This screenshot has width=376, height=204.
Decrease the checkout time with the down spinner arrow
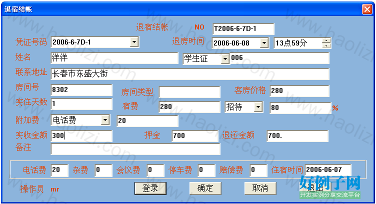[326, 45]
